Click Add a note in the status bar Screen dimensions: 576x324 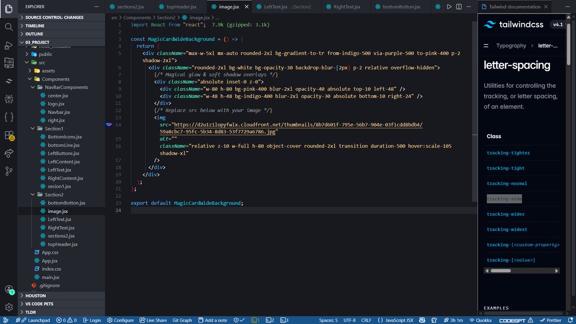[213, 320]
